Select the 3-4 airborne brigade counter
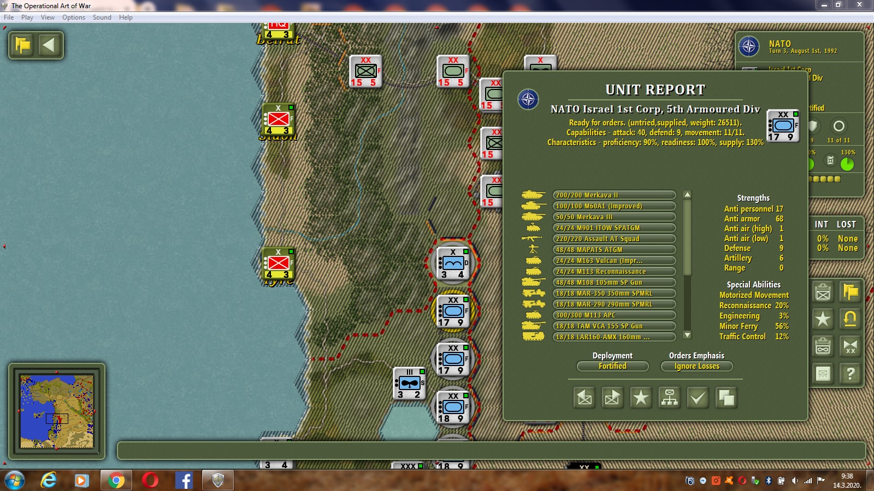Screen dimensions: 874x491 453,264
